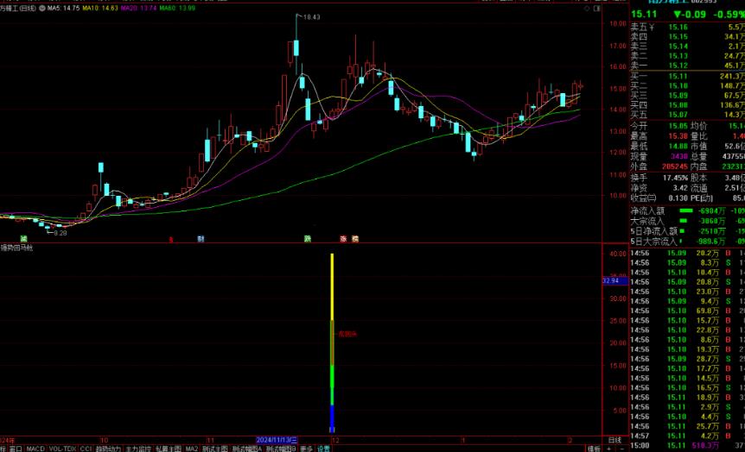The image size is (745, 452).
Task: Click the green 減 event marker under the chart
Action: (23, 239)
